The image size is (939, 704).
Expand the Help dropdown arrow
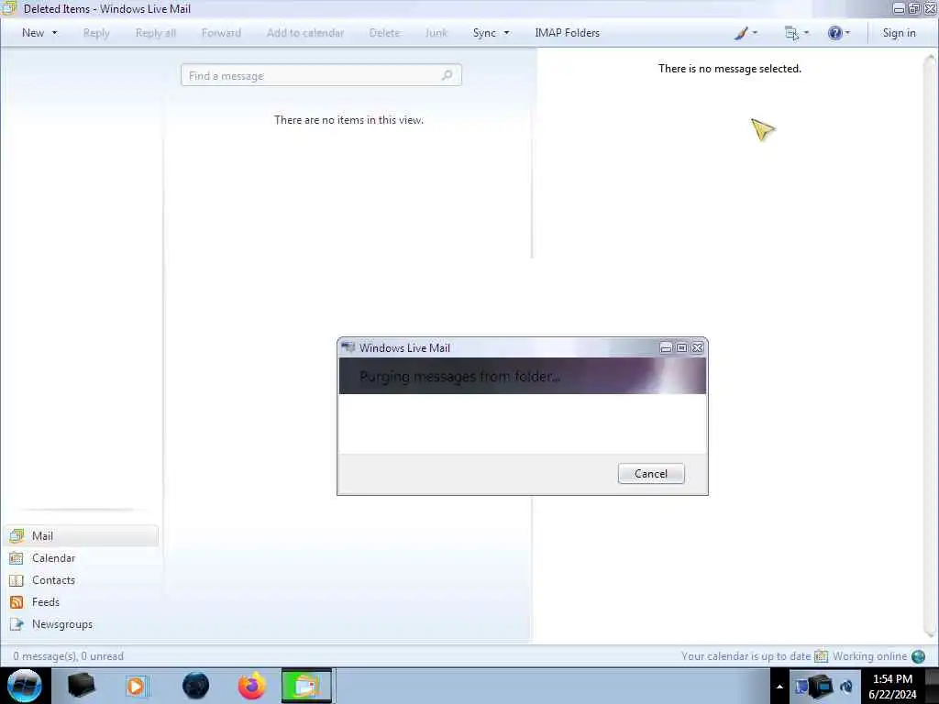coord(847,33)
